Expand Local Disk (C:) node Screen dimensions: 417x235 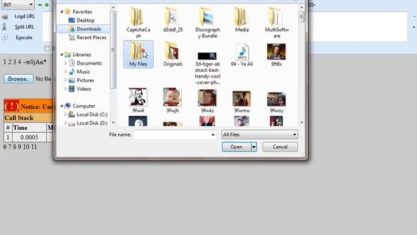(x=66, y=115)
